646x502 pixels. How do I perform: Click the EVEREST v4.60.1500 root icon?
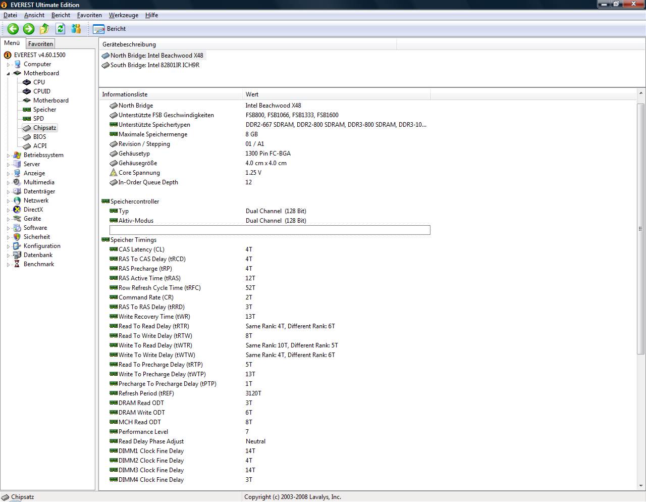(x=8, y=55)
